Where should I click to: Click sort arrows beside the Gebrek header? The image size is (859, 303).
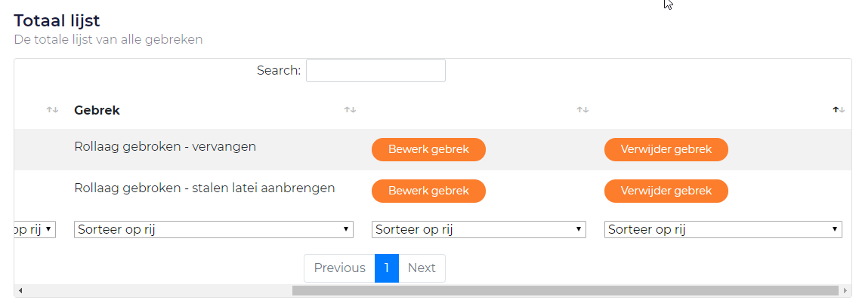coord(350,110)
